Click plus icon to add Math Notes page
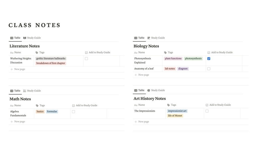The image size is (253, 158). tap(12, 122)
